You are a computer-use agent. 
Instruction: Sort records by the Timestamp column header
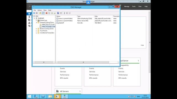pyautogui.click(x=116, y=16)
